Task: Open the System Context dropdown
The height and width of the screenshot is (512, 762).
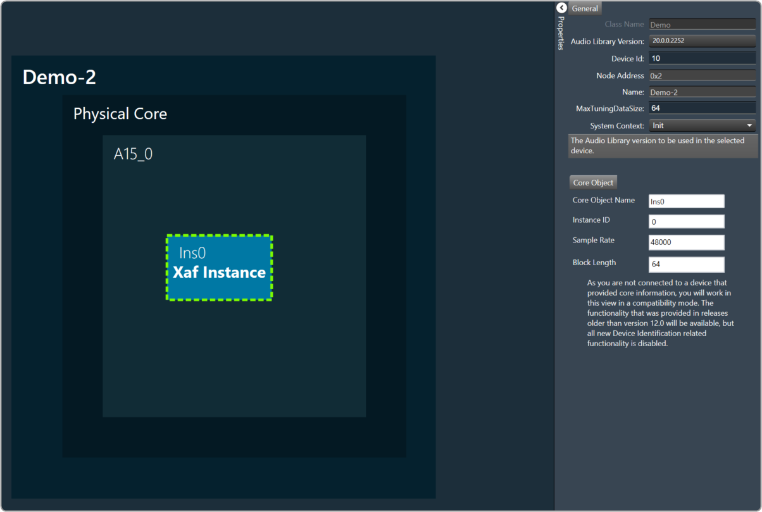Action: (702, 125)
